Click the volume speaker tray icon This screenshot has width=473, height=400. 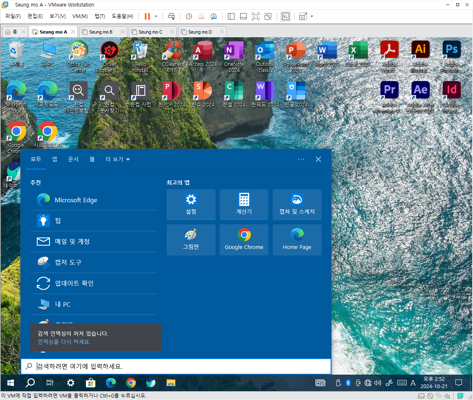point(378,383)
